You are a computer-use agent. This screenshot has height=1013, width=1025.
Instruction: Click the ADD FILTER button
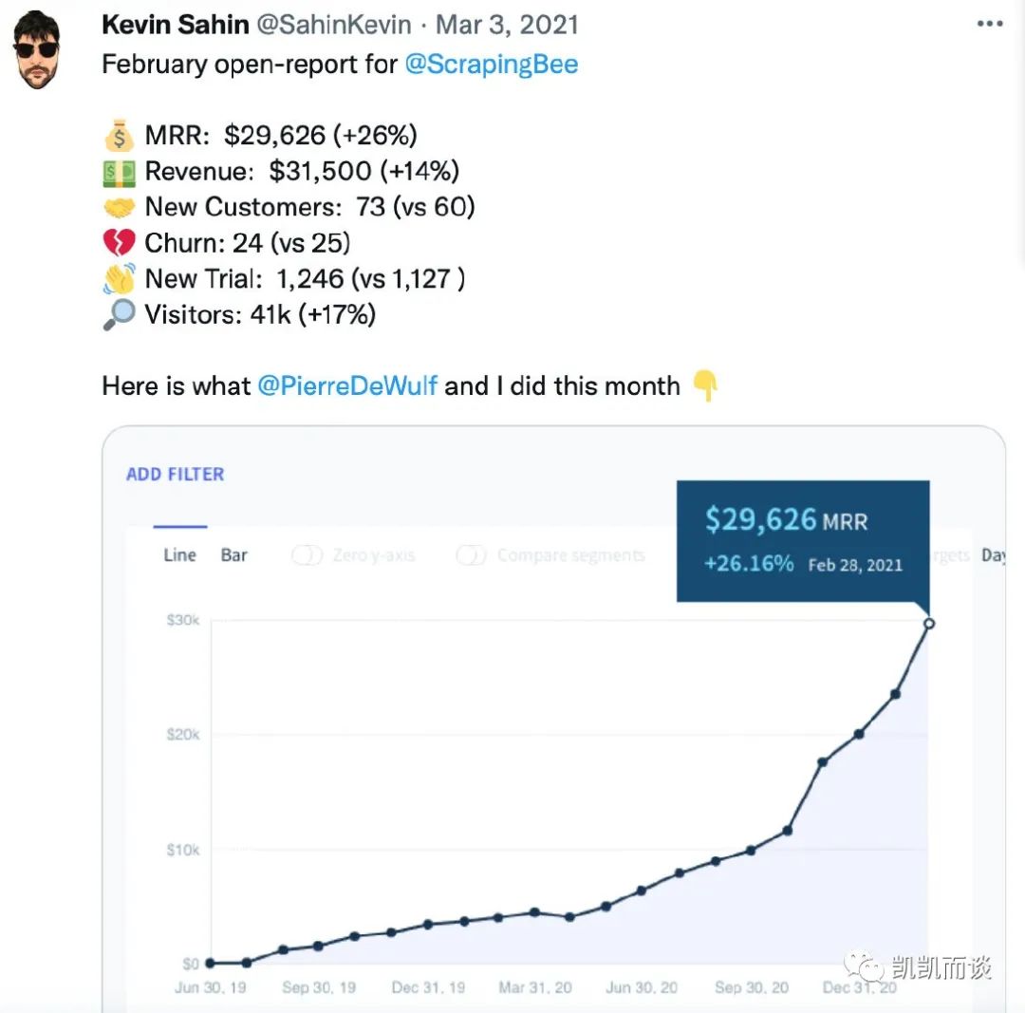(x=176, y=474)
